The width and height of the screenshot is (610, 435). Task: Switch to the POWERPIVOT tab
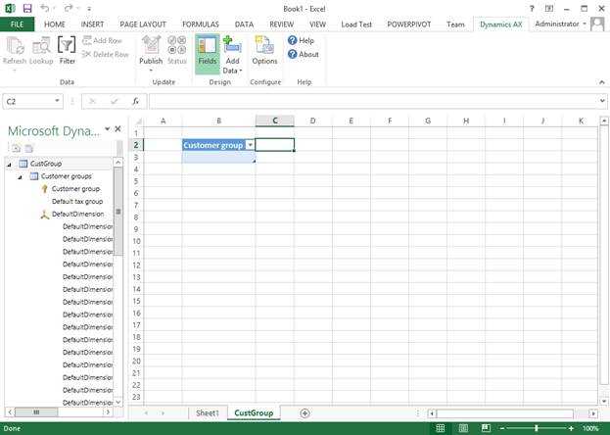coord(409,24)
